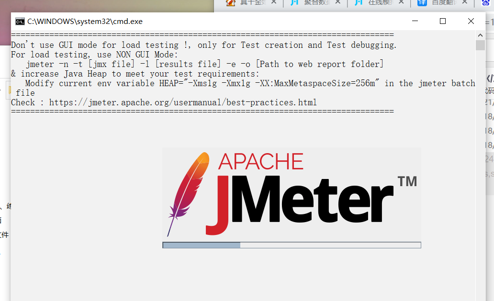Image resolution: width=494 pixels, height=301 pixels.
Task: Click the console vertical scrollbar thumb
Action: [480, 45]
